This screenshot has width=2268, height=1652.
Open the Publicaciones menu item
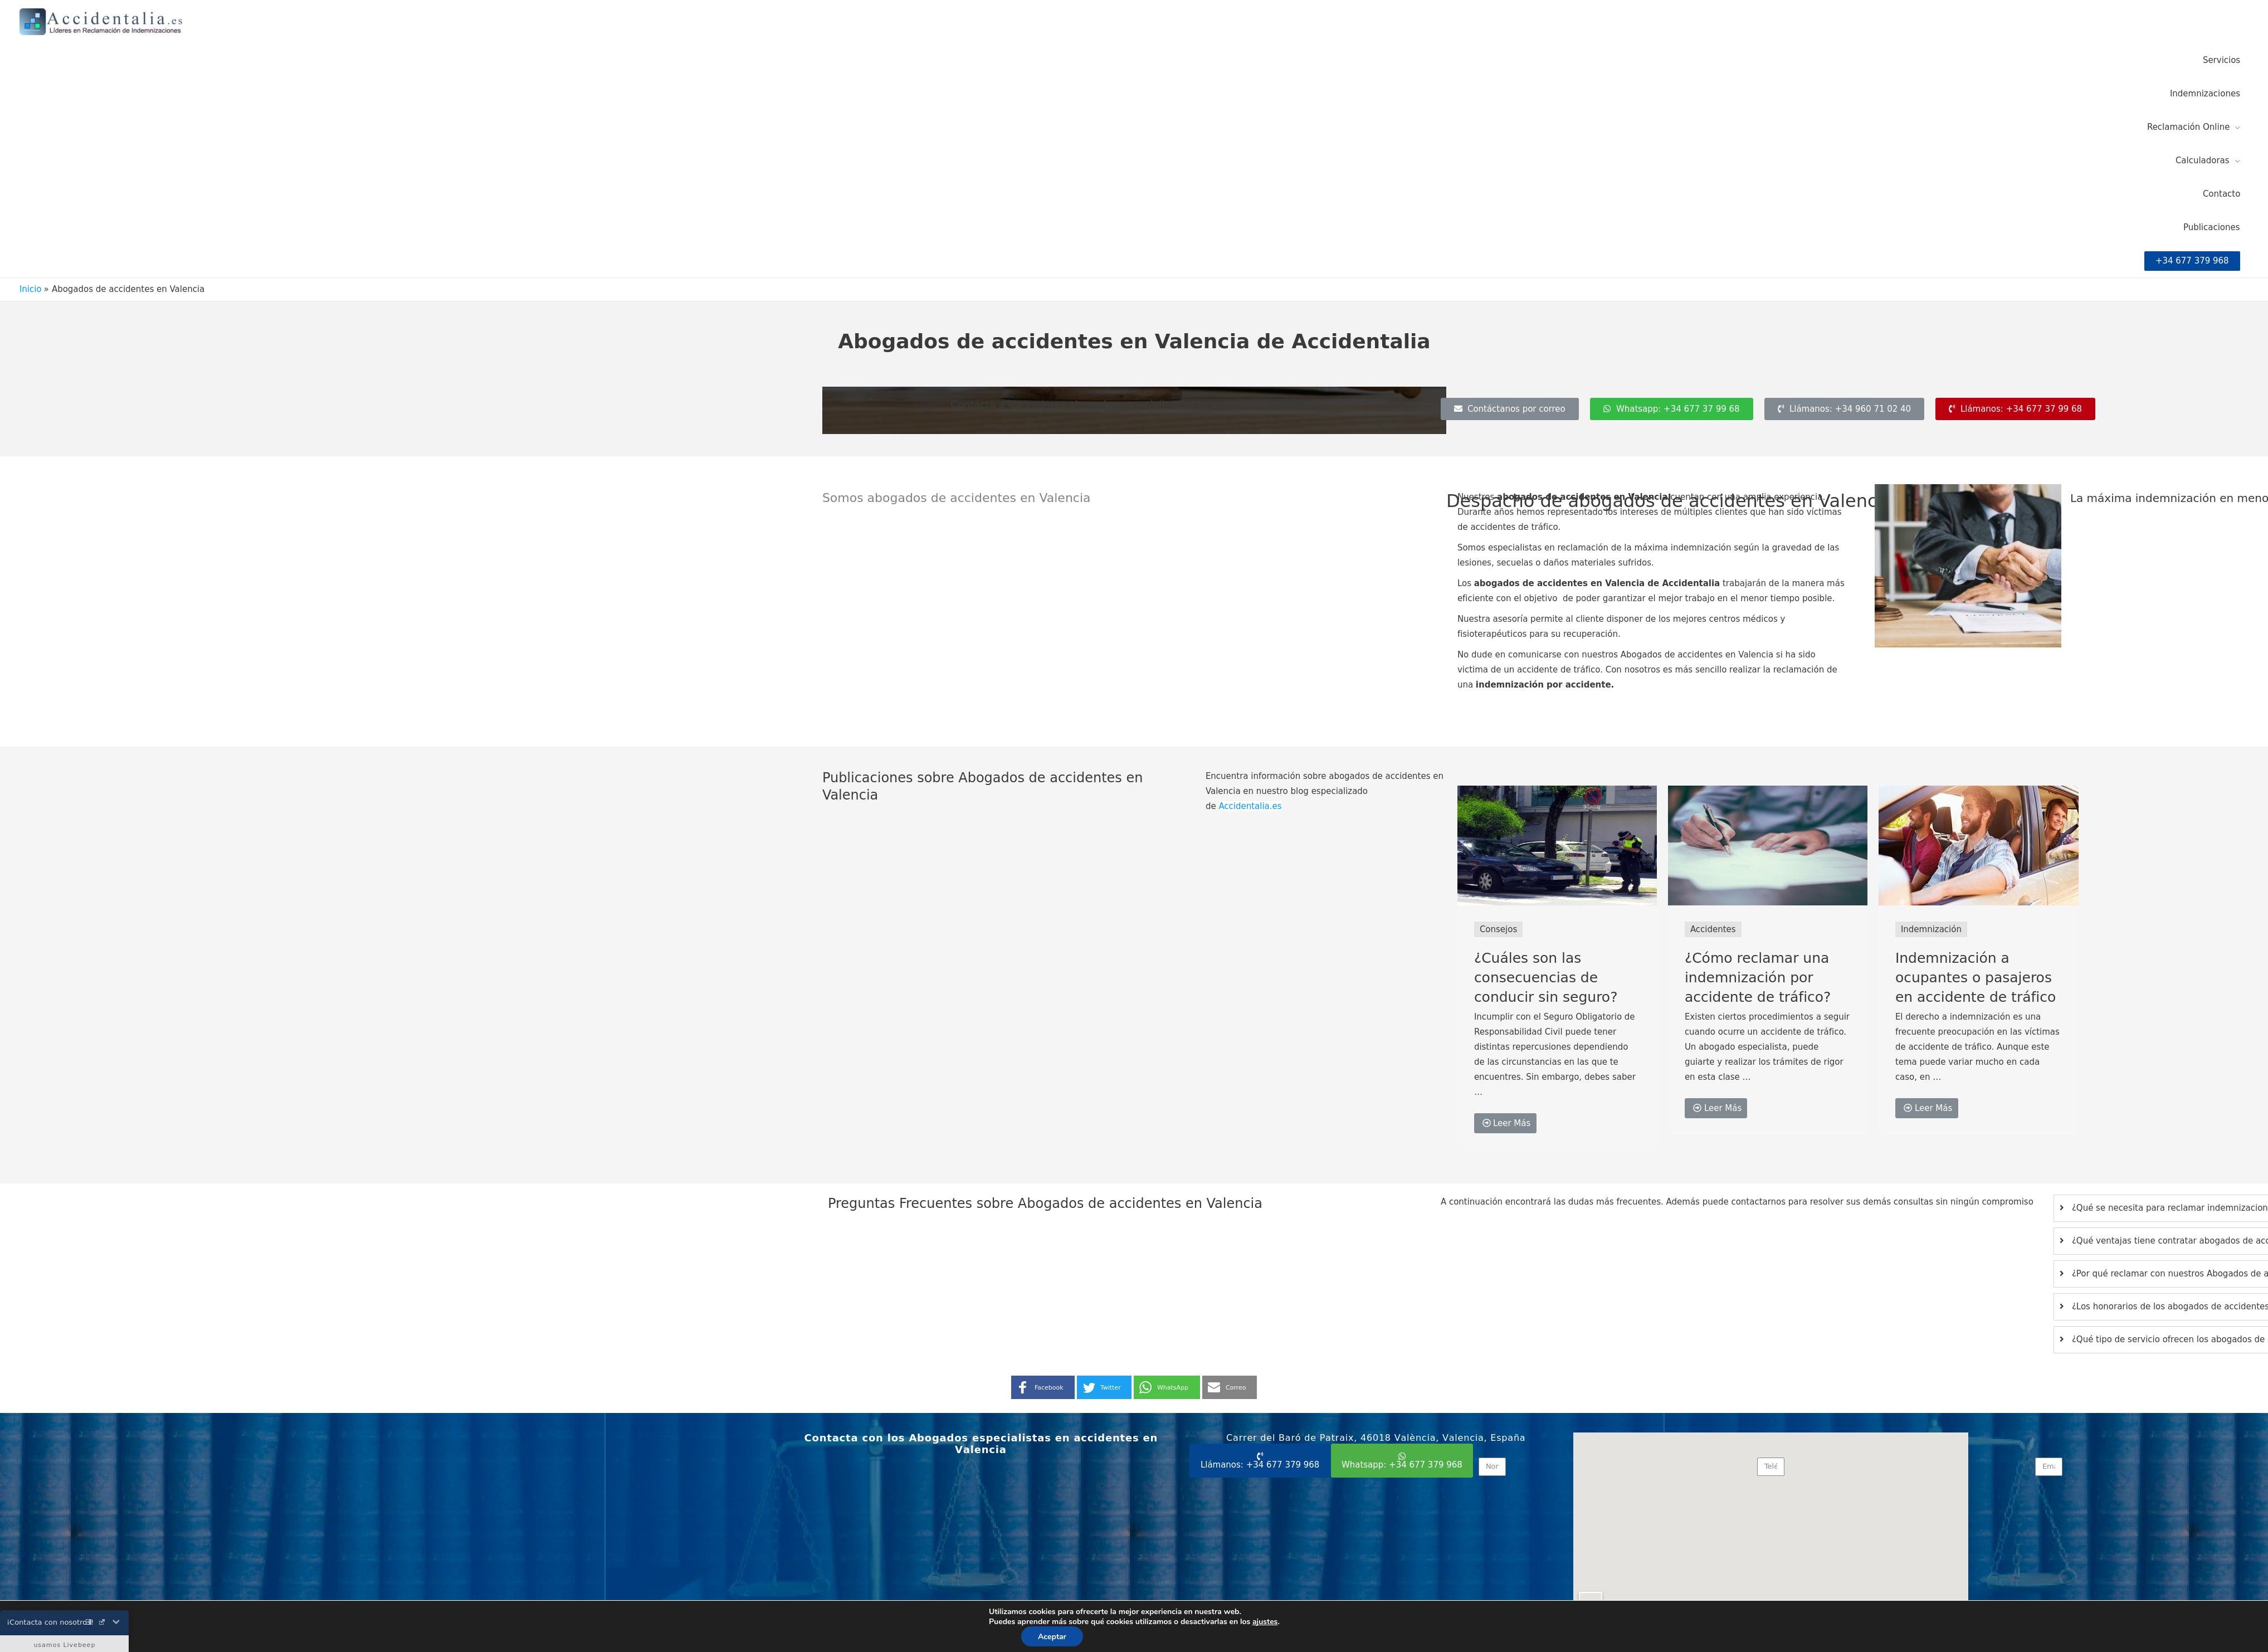[2211, 227]
